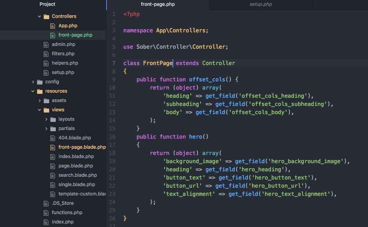Open index.php in the tree
368x227 pixels.
click(x=63, y=222)
